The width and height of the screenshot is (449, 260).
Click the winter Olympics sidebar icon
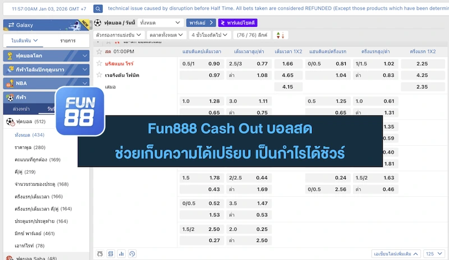coord(11,69)
